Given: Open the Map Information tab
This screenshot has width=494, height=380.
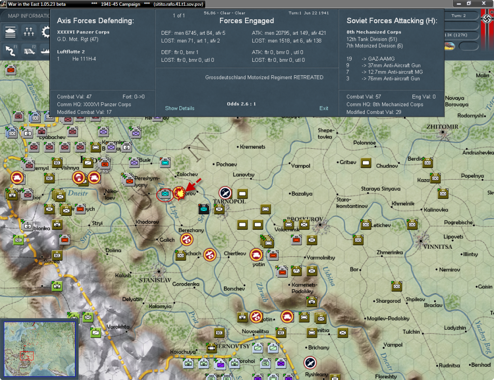Looking at the screenshot, I should click(x=28, y=16).
